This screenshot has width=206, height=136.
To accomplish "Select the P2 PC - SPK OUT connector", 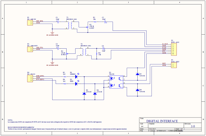I will click(x=30, y=49).
